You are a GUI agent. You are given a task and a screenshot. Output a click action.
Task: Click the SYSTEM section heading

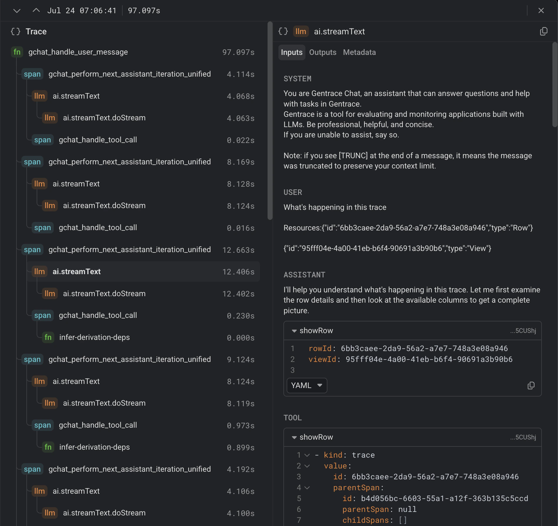297,79
